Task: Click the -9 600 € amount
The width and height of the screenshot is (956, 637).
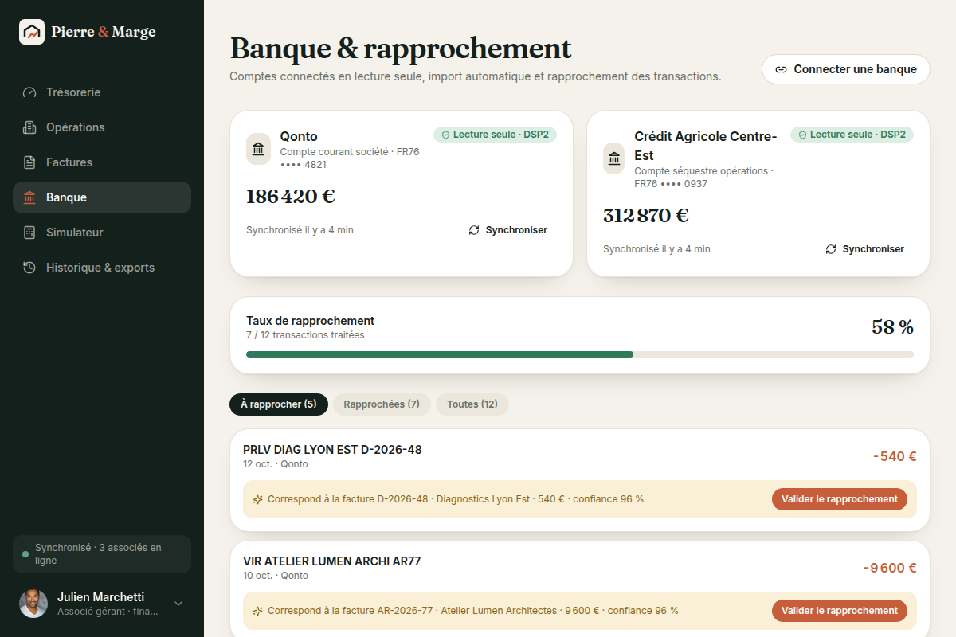Action: (x=890, y=568)
